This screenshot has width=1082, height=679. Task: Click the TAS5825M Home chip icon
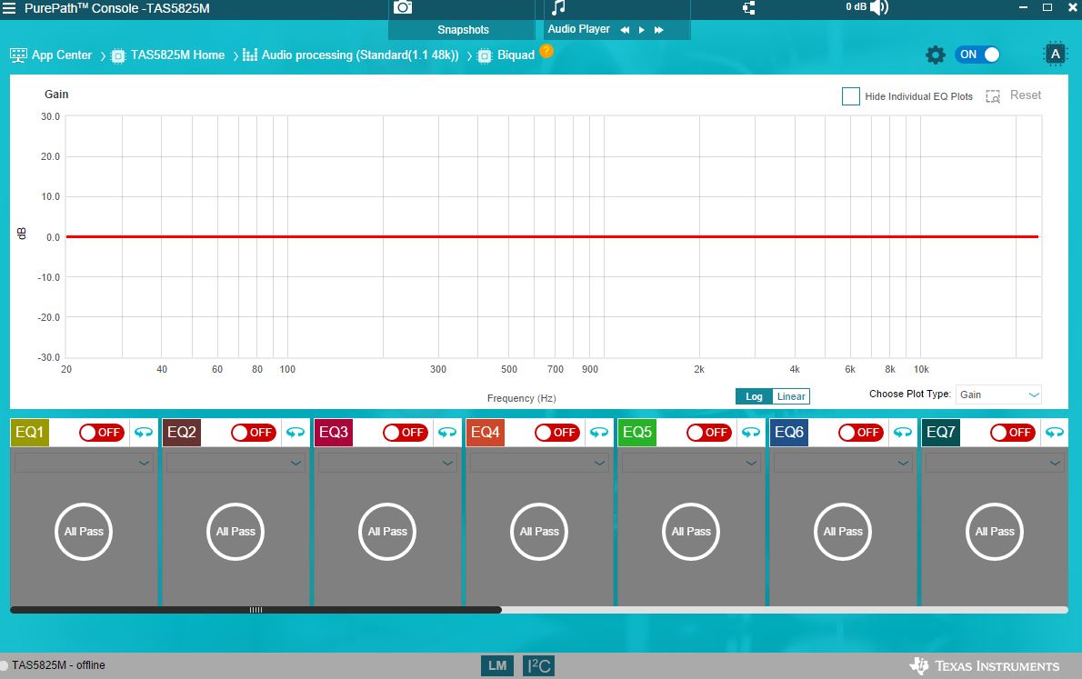click(x=118, y=55)
